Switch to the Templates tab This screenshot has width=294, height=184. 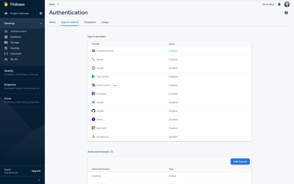[x=90, y=22]
